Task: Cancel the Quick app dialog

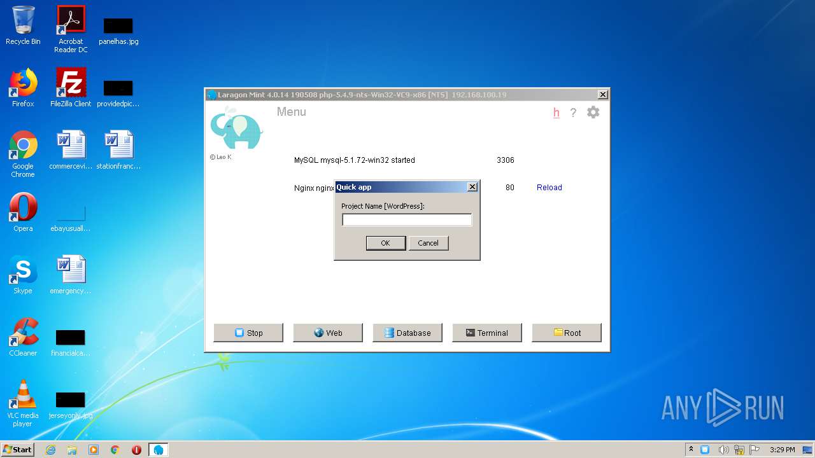Action: [428, 243]
